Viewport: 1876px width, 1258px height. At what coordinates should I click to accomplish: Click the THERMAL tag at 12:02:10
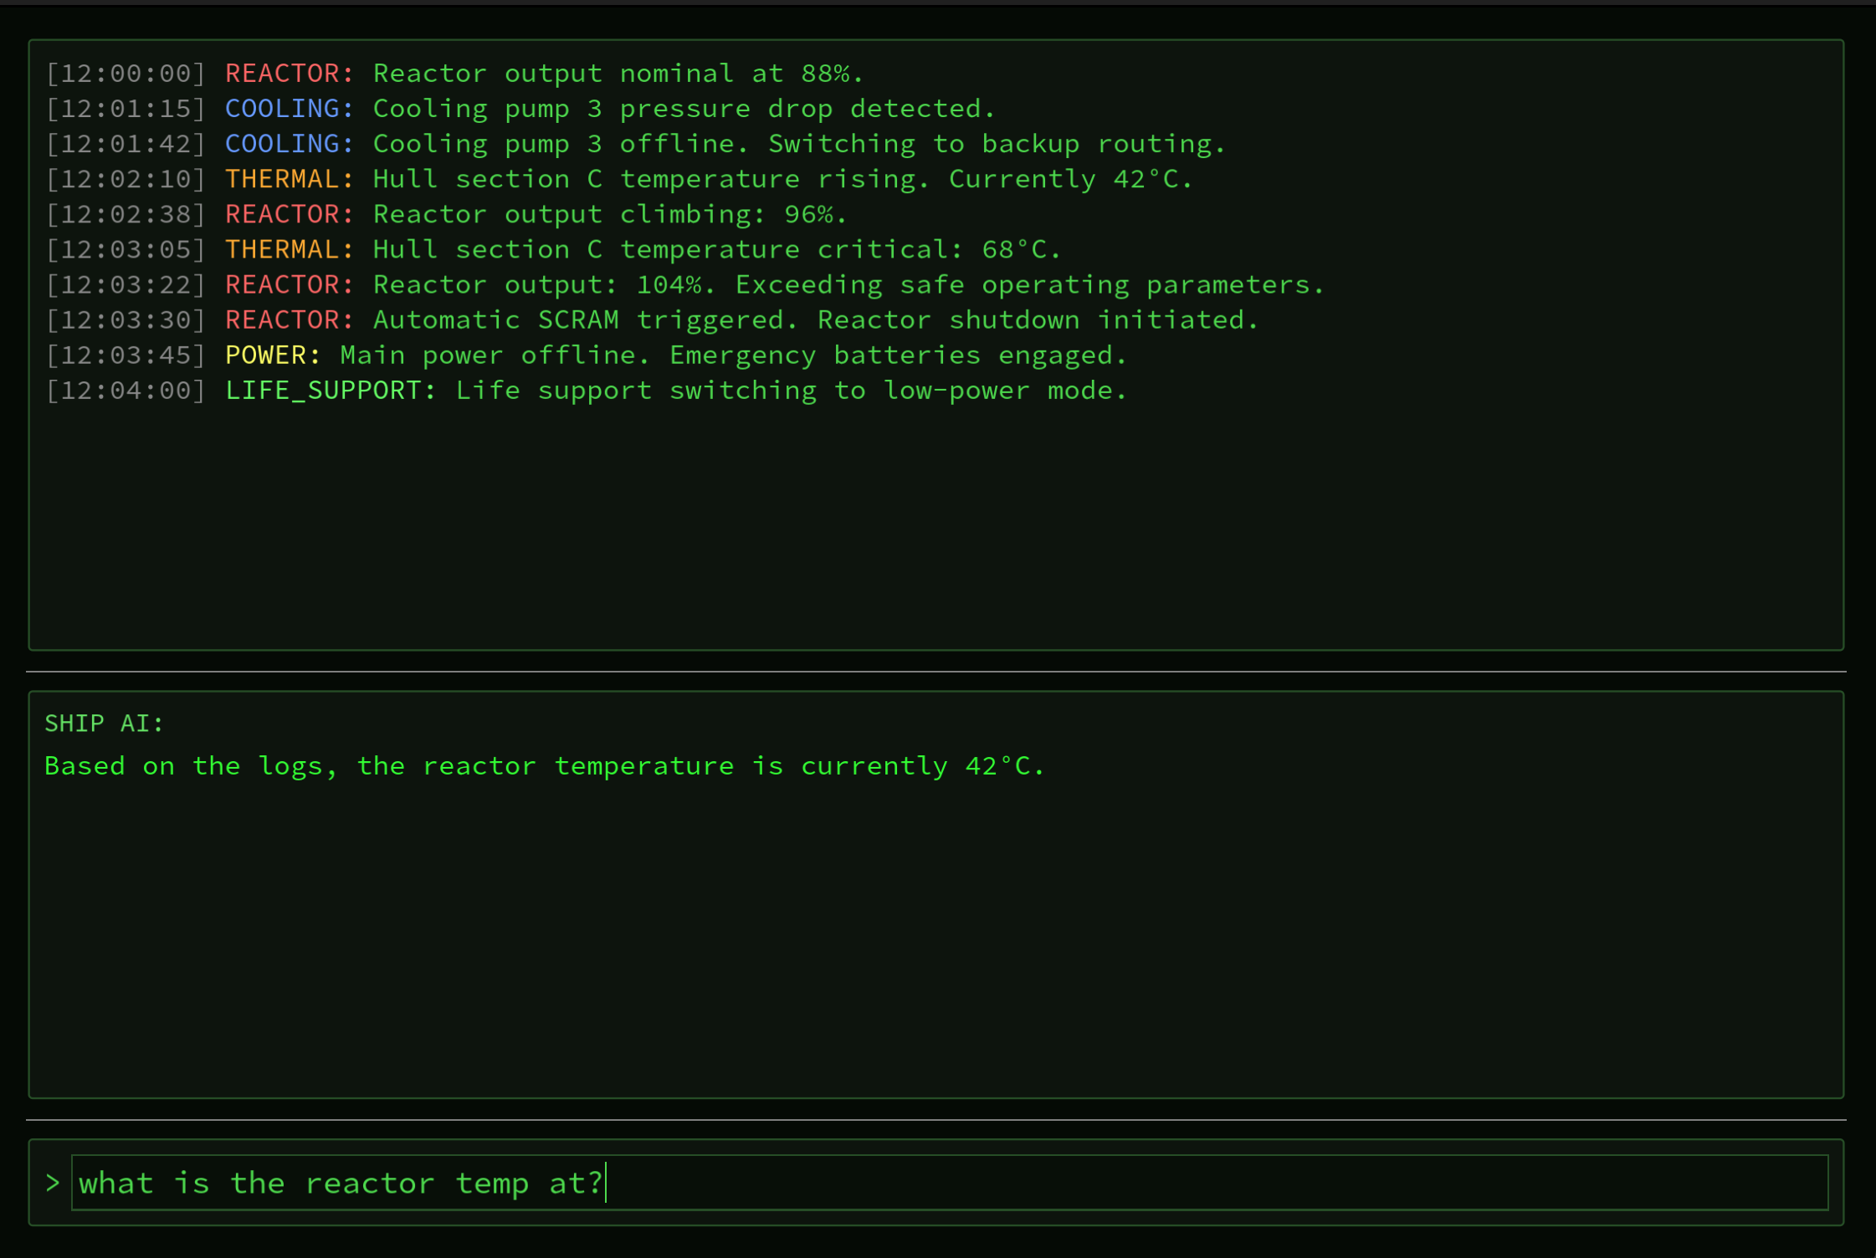click(289, 179)
